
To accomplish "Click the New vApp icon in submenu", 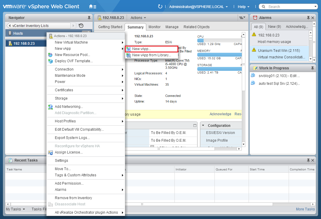I will (128, 49).
